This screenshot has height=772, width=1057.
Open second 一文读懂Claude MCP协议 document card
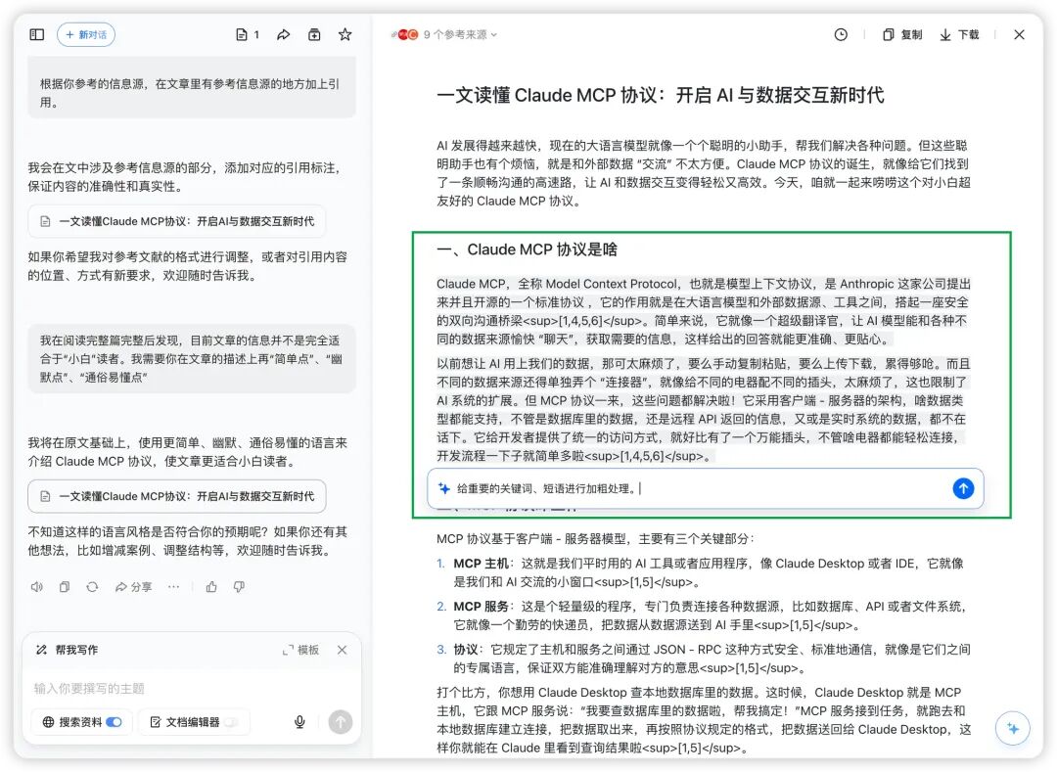tap(176, 496)
